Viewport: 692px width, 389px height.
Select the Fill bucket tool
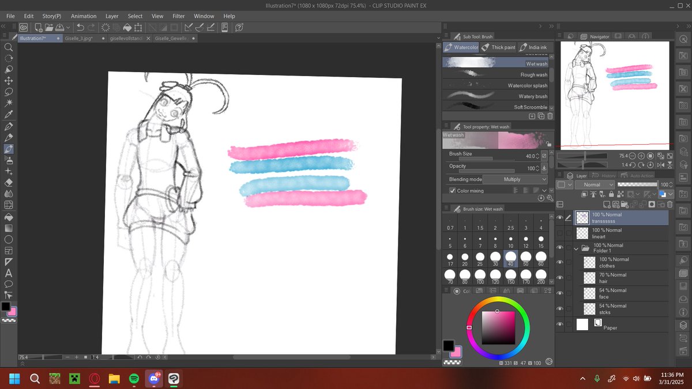click(9, 217)
